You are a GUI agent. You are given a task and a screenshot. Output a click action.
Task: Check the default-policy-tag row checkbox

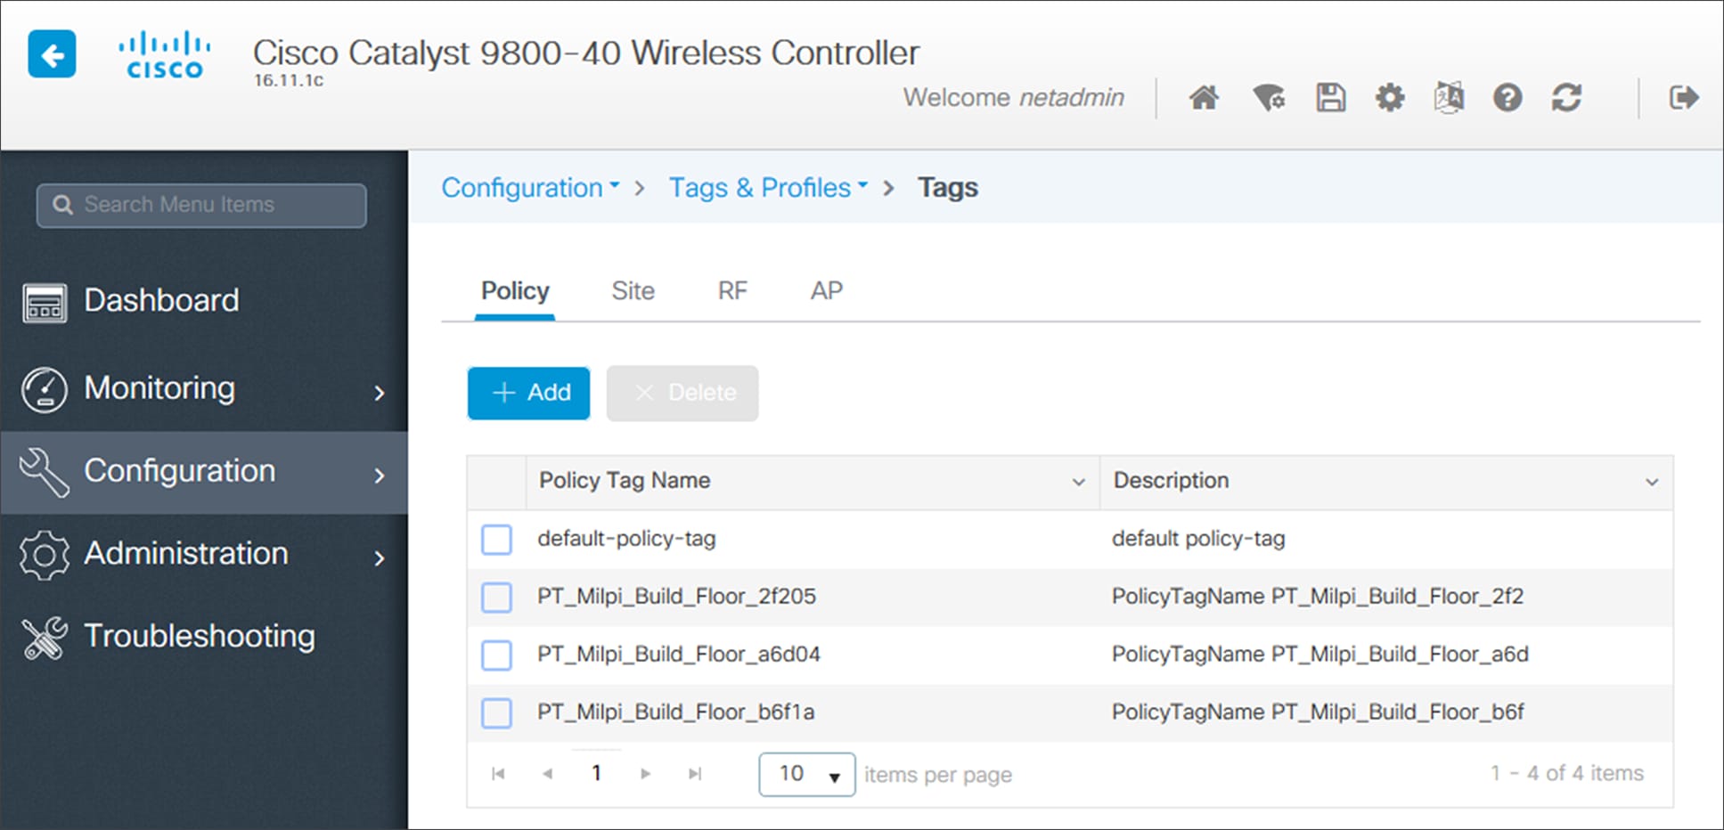point(496,539)
